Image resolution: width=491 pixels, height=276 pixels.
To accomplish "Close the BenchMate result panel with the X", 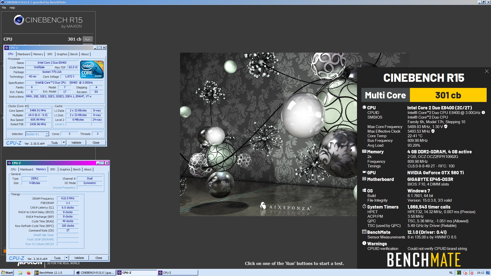I will click(x=487, y=71).
